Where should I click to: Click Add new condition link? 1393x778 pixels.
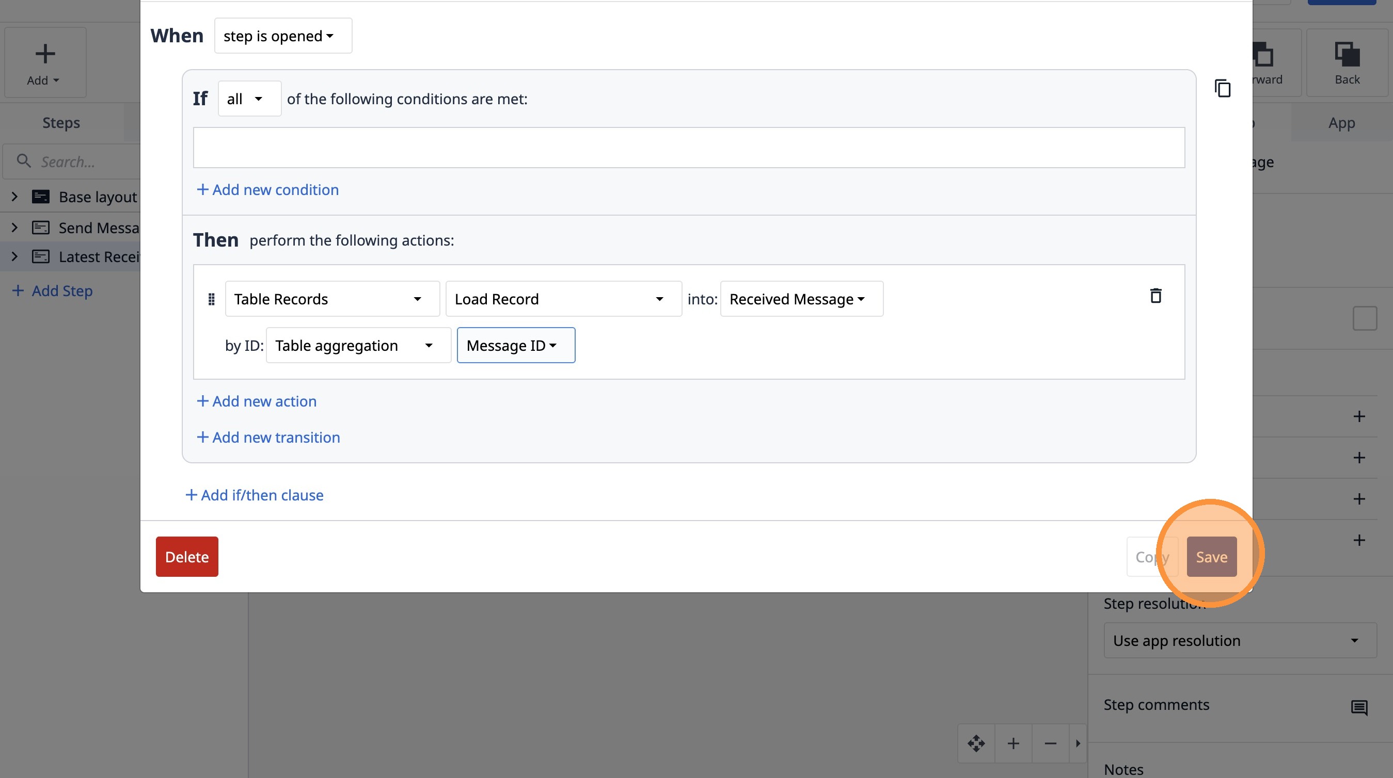click(x=267, y=190)
